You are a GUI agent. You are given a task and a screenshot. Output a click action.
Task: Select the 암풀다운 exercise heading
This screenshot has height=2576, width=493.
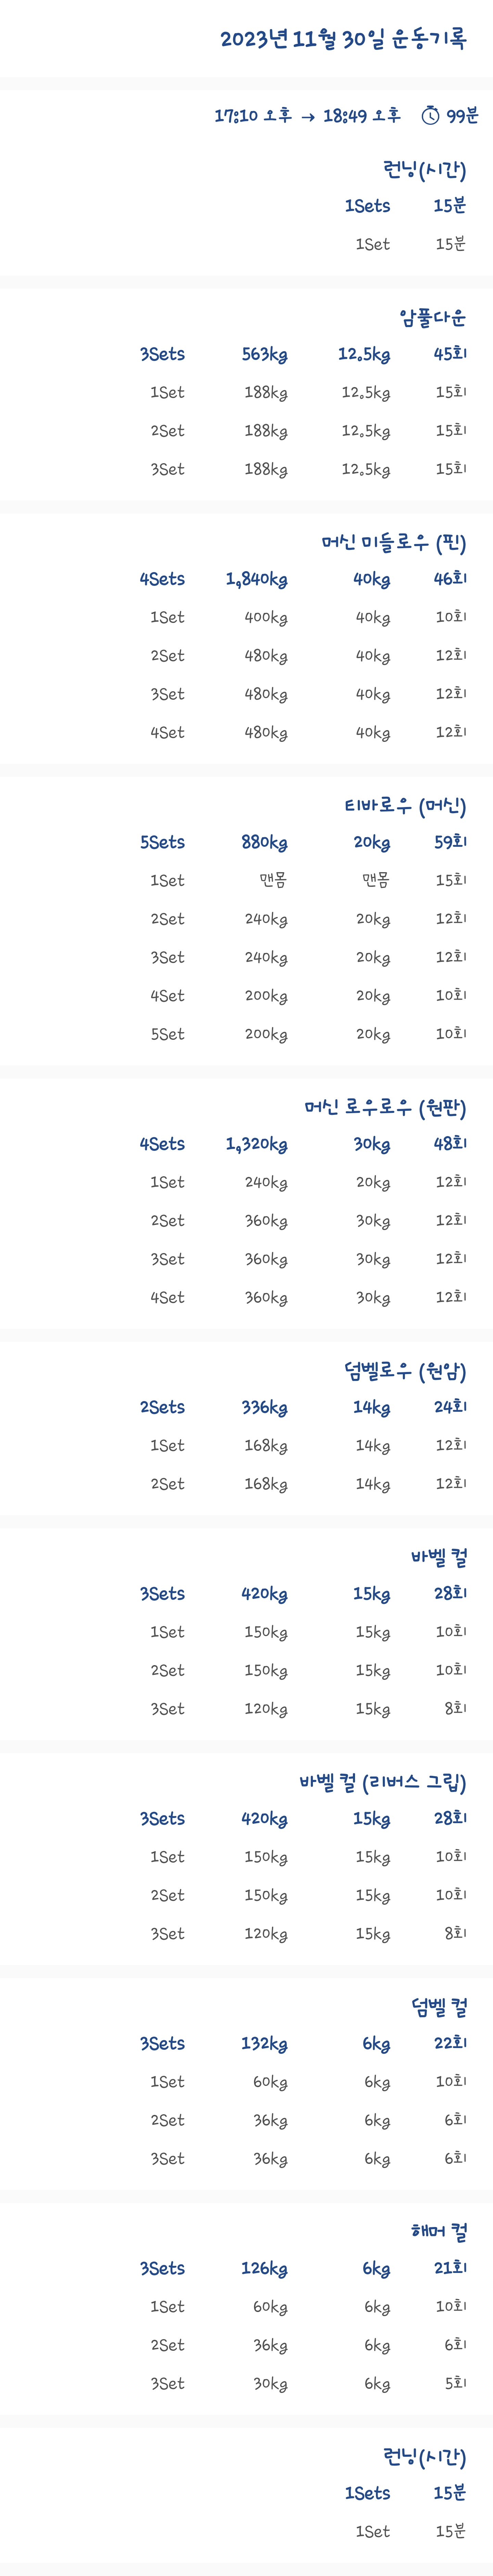(x=433, y=318)
